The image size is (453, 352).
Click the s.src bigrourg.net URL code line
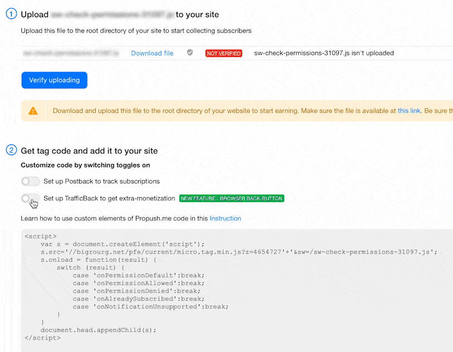pyautogui.click(x=239, y=252)
